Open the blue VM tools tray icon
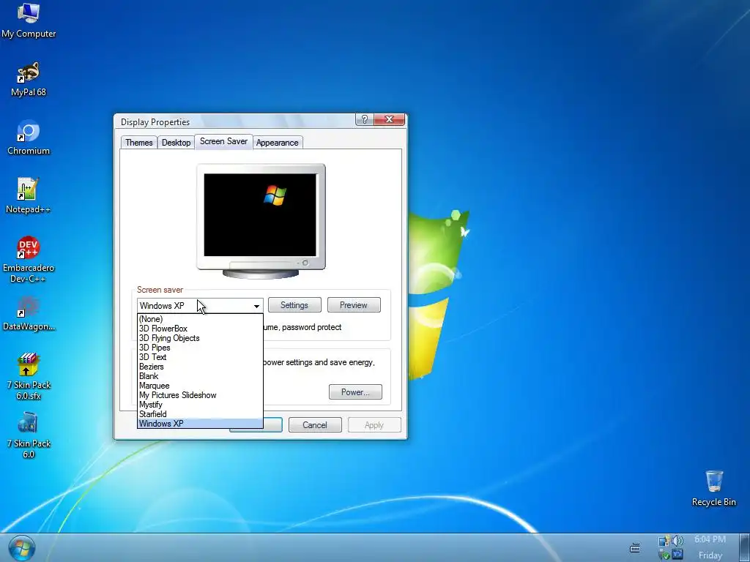The image size is (750, 562). [677, 555]
